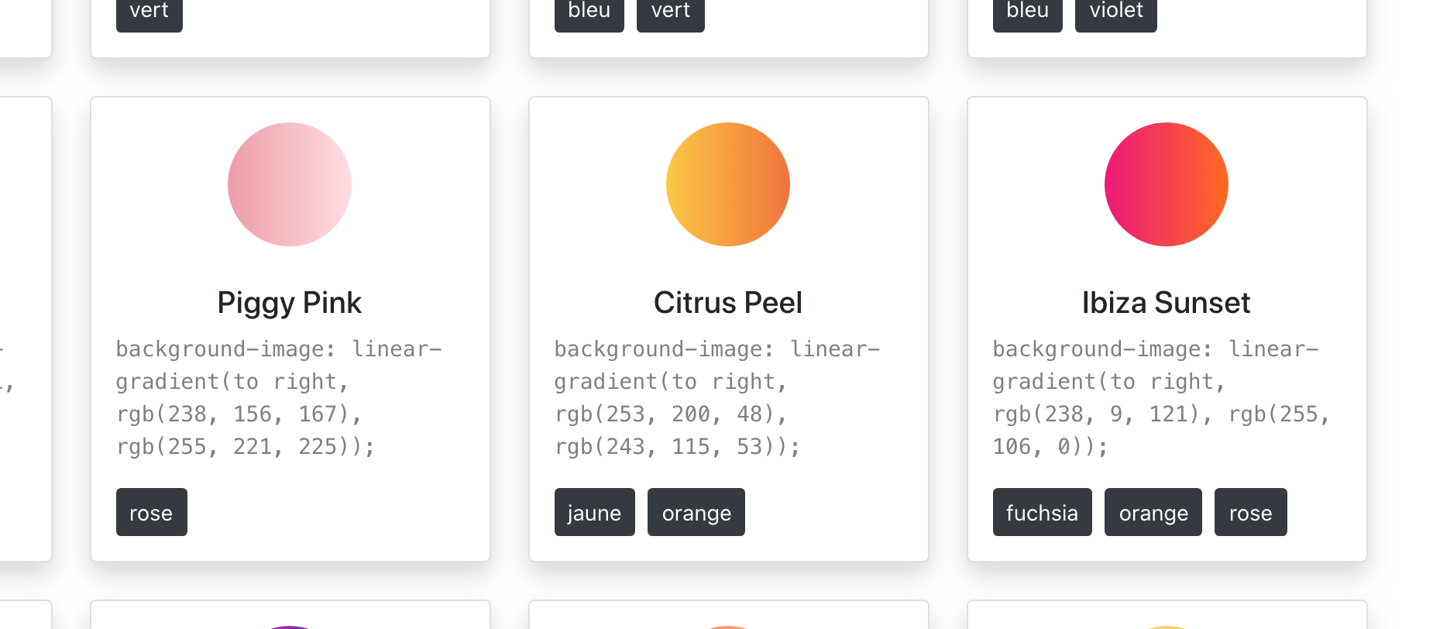The width and height of the screenshot is (1433, 629).
Task: Click the bleu tag beside violet
Action: tap(1027, 12)
